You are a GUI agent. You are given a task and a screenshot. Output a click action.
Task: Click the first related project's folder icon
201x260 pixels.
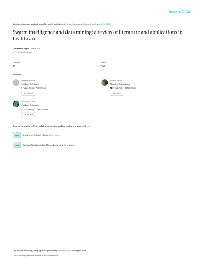pyautogui.click(x=17, y=135)
